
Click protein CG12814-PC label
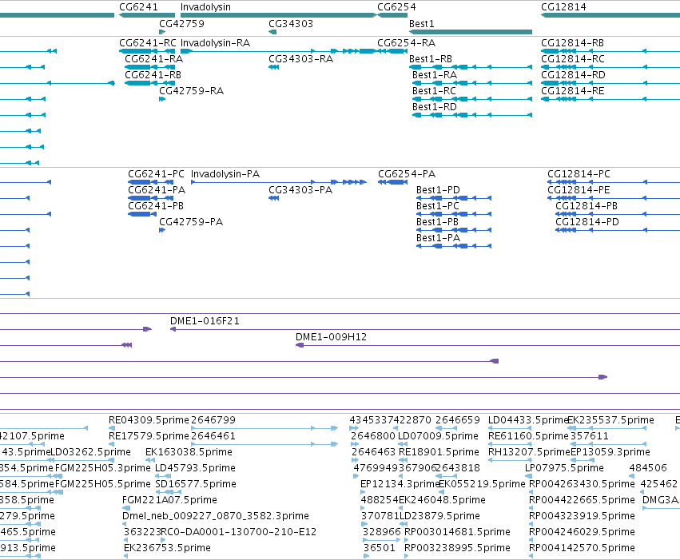579,174
